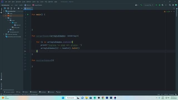This screenshot has width=178, height=100.
Task: Click the 4 spaces indent status entry
Action: click(171, 94)
